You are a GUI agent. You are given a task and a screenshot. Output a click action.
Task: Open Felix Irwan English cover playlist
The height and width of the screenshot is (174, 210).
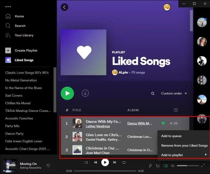24,141
